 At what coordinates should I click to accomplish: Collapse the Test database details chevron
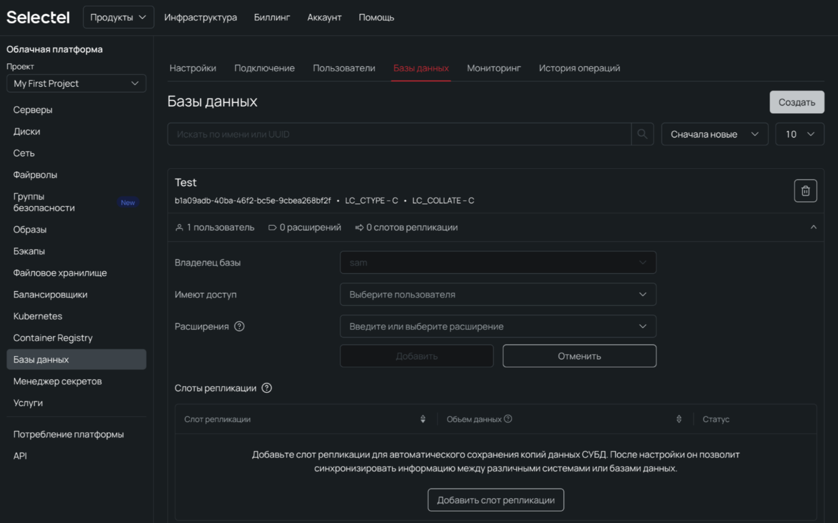(813, 227)
